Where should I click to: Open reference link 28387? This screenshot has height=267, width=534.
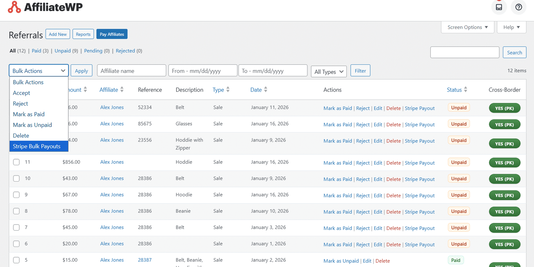click(x=145, y=260)
